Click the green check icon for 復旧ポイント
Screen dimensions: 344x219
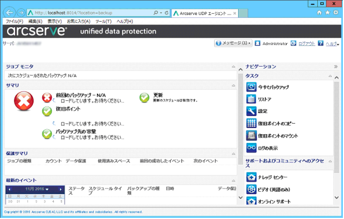tap(47, 111)
